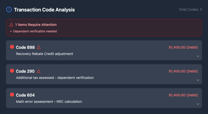Click the warning triangle next to Code 290
The height and width of the screenshot is (114, 208).
(x=39, y=71)
